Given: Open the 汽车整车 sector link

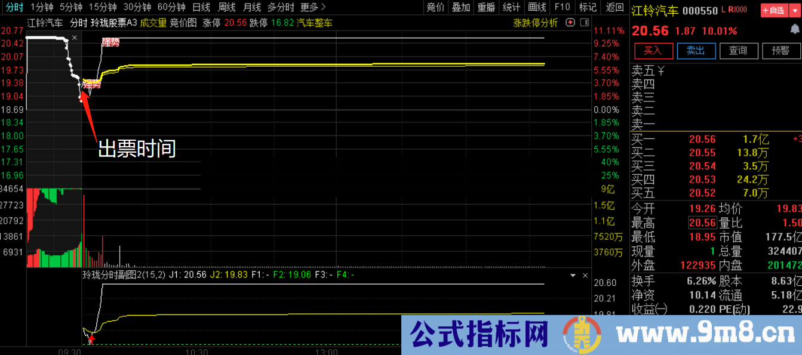Looking at the screenshot, I should (x=315, y=24).
